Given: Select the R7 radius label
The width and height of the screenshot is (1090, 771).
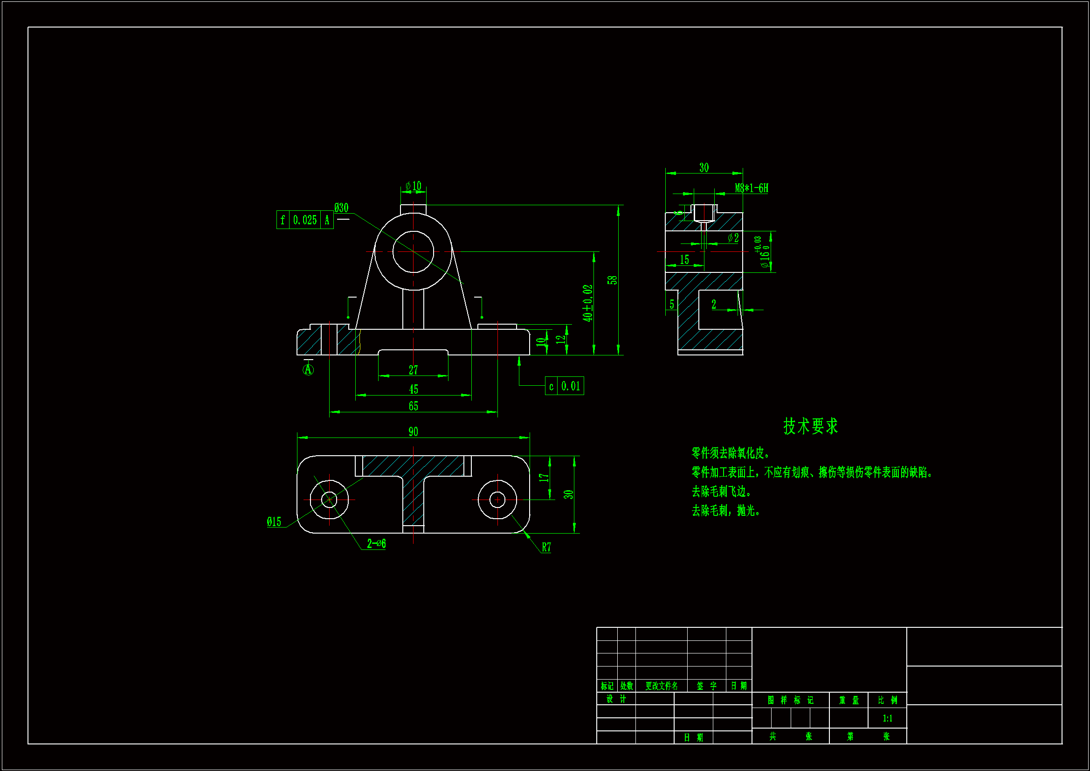Looking at the screenshot, I should (546, 547).
